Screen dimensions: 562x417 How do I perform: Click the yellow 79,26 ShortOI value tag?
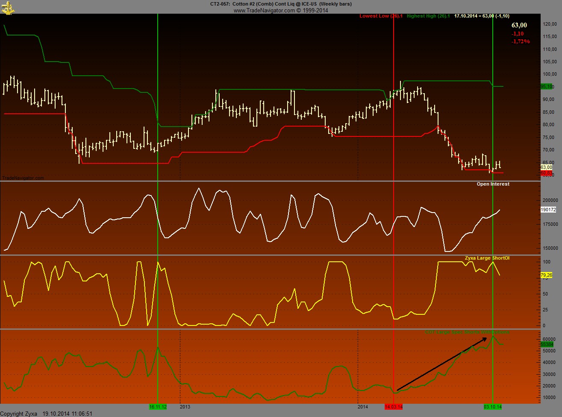click(x=547, y=275)
